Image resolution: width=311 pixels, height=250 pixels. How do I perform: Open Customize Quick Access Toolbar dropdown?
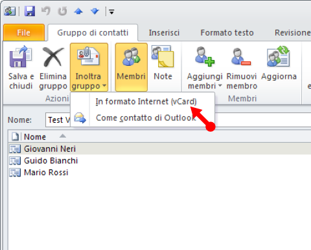(x=111, y=12)
